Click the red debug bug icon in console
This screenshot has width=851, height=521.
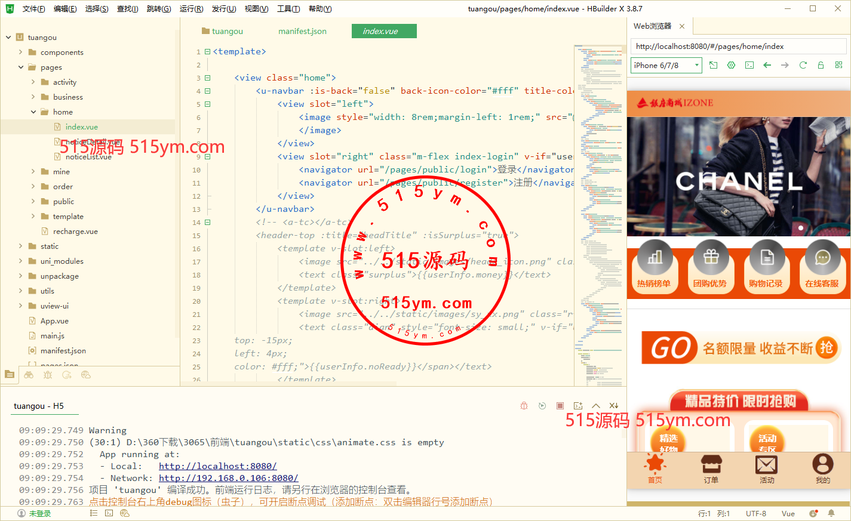[x=524, y=406]
